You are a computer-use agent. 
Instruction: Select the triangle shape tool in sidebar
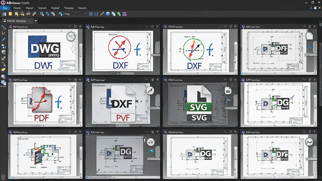tap(3, 33)
